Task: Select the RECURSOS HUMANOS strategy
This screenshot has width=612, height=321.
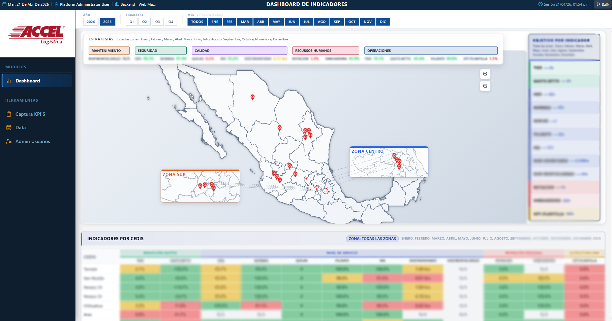Action: click(x=326, y=50)
